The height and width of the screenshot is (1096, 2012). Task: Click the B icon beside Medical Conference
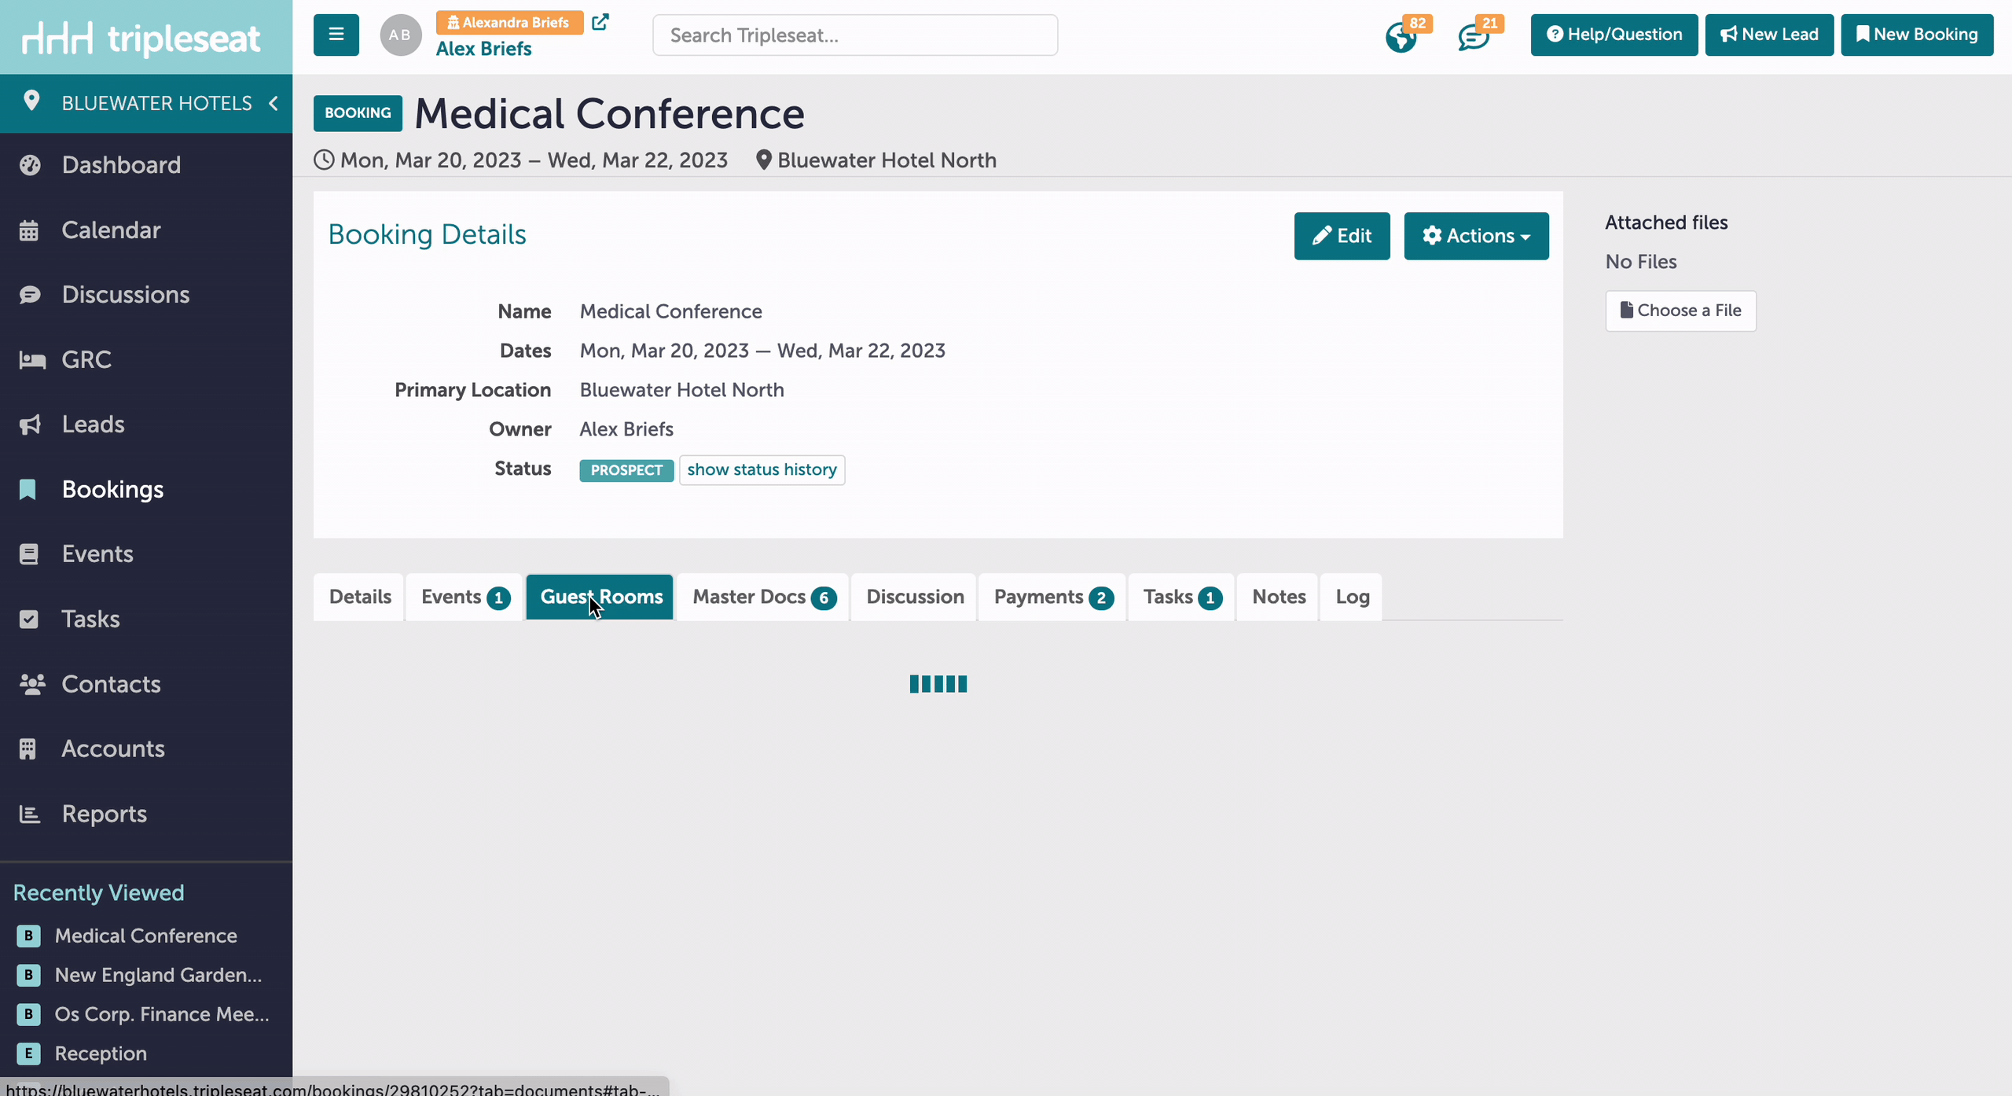point(28,936)
